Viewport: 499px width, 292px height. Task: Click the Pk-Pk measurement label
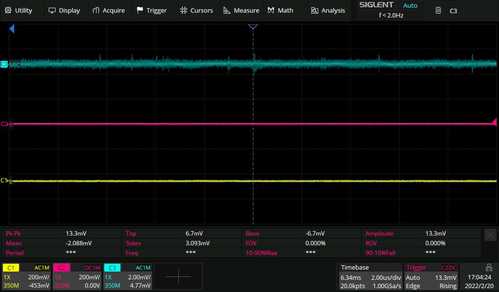pos(13,233)
